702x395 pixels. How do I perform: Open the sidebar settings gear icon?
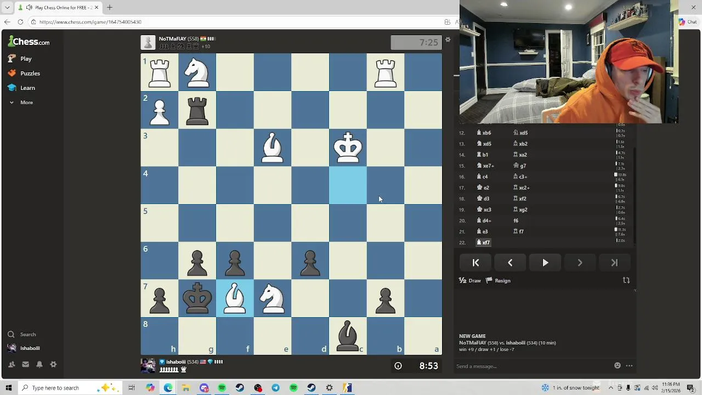click(x=53, y=364)
